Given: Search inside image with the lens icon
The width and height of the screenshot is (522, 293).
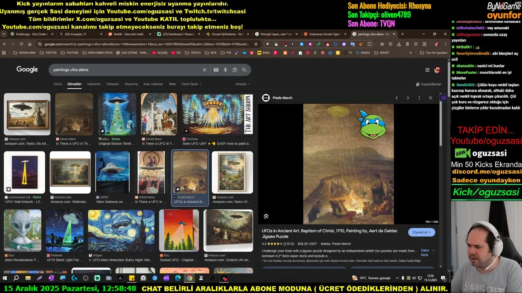Looking at the screenshot, I should tap(266, 216).
